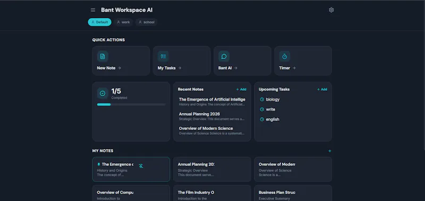Image resolution: width=425 pixels, height=201 pixels.
Task: Open The Film Industry note card
Action: point(212,193)
